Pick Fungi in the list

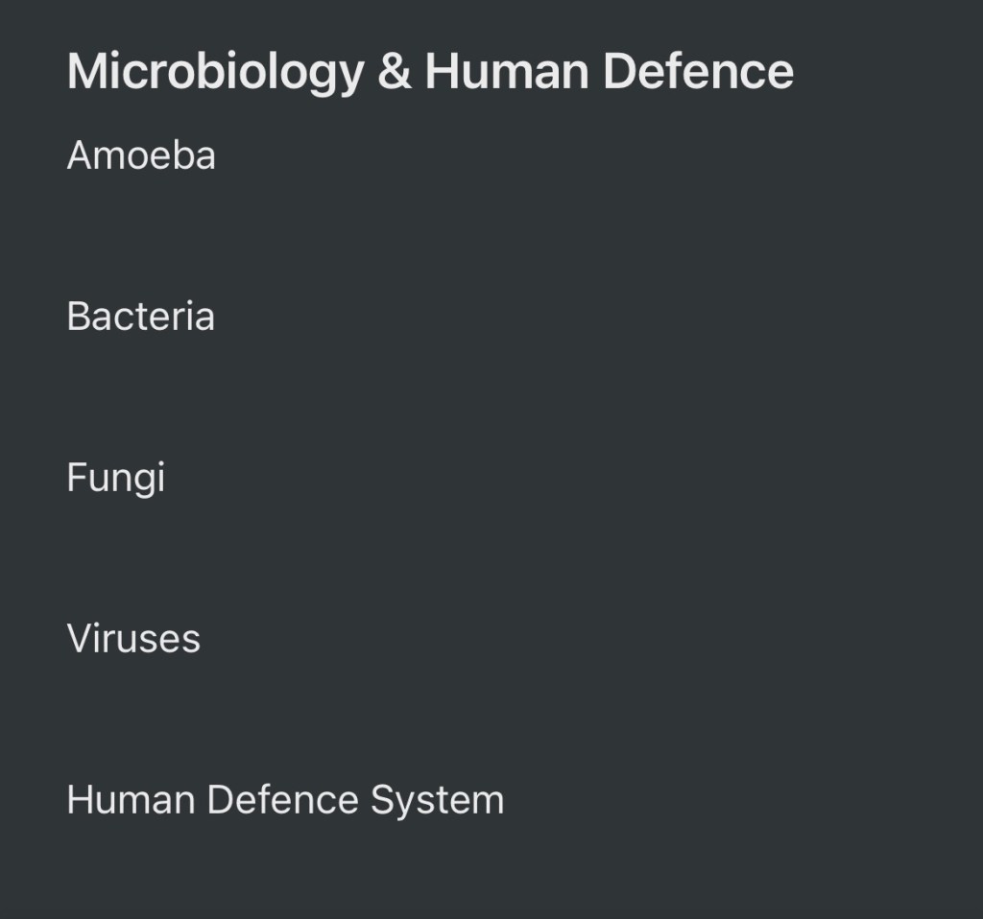(115, 478)
